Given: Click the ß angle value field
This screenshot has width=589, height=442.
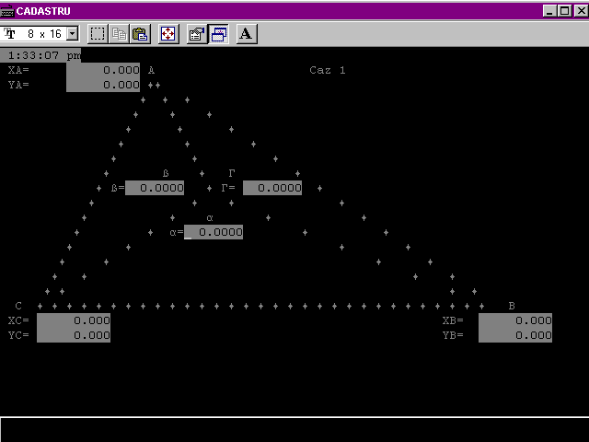Looking at the screenshot, I should coord(155,188).
